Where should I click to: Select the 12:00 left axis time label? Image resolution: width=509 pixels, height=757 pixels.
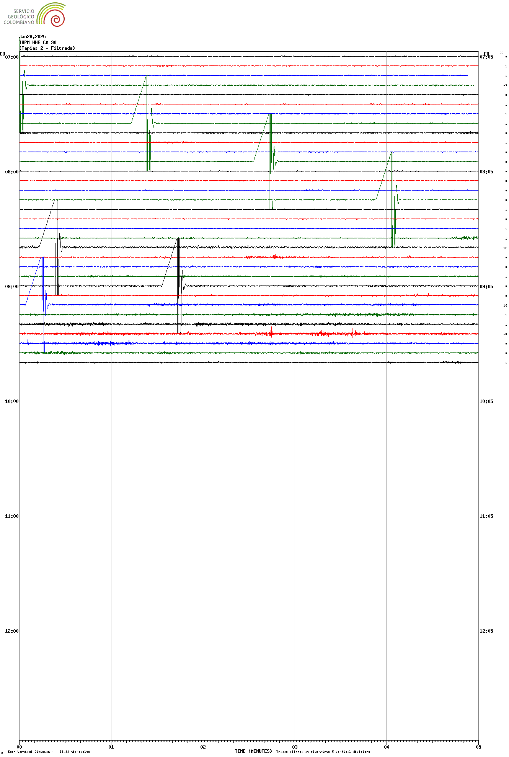(12, 631)
